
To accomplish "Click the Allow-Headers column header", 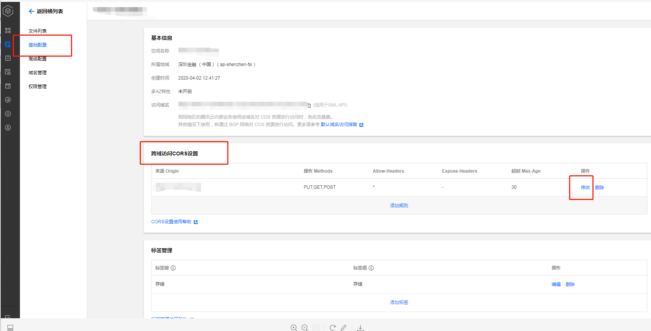I will [x=388, y=171].
